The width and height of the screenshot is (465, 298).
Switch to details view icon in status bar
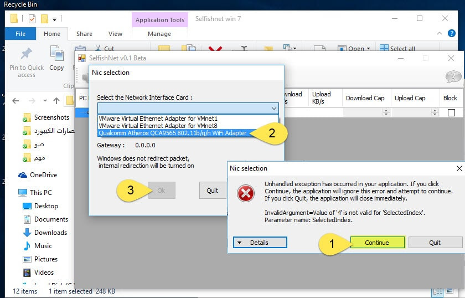tap(438, 292)
